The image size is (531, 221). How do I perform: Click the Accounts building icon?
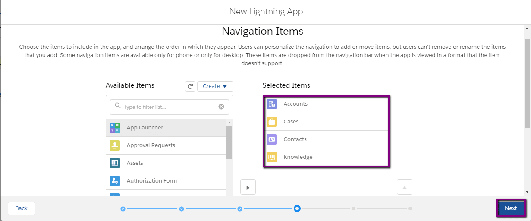pos(272,104)
